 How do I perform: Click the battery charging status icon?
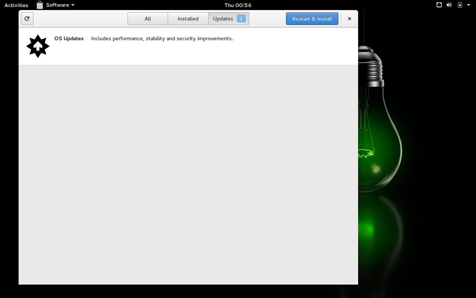(x=460, y=5)
